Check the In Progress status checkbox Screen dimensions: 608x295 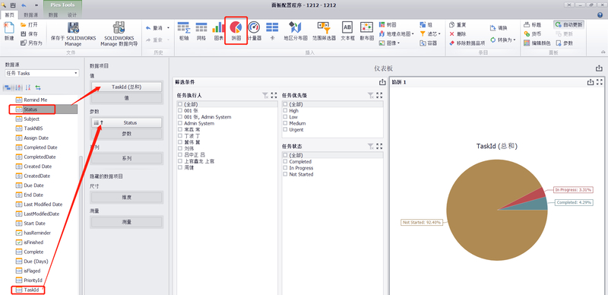click(x=285, y=168)
